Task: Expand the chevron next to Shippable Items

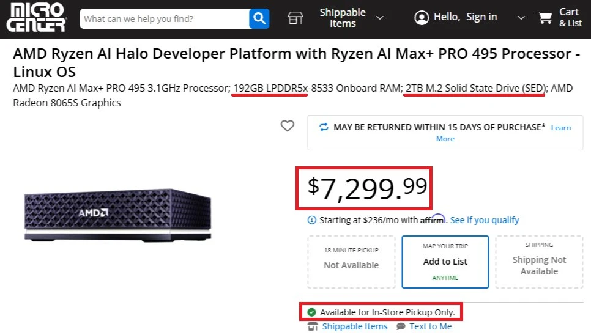Action: pos(380,18)
